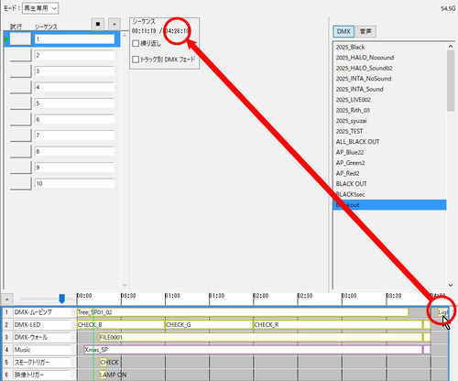Toggle the トラック別 DMX フェード checkbox

click(x=136, y=60)
